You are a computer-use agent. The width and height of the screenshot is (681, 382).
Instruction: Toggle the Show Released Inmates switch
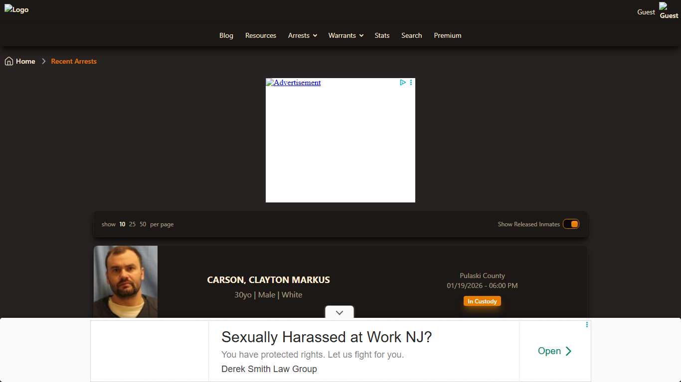[571, 224]
